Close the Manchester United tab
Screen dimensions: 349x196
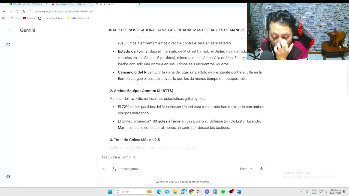(90, 4)
